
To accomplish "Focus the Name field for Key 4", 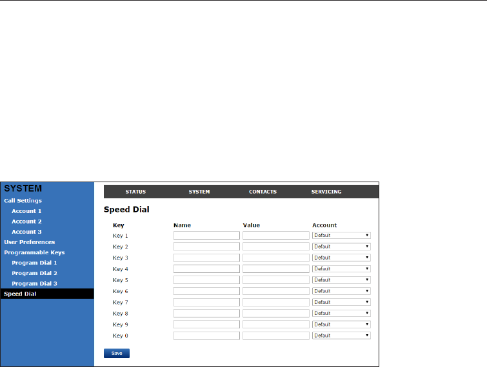I will 206,268.
